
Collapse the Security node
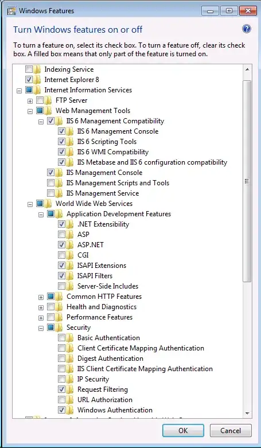click(41, 328)
